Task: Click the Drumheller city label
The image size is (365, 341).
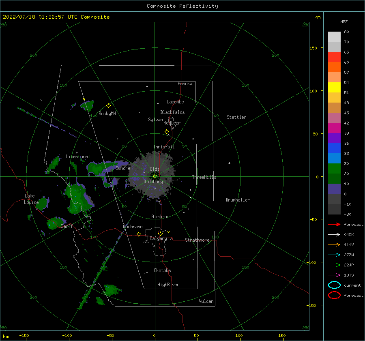Action: (x=238, y=200)
